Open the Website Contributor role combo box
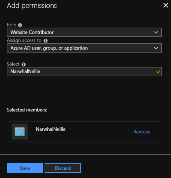Viewport: 171px width, 178px height. click(84, 32)
